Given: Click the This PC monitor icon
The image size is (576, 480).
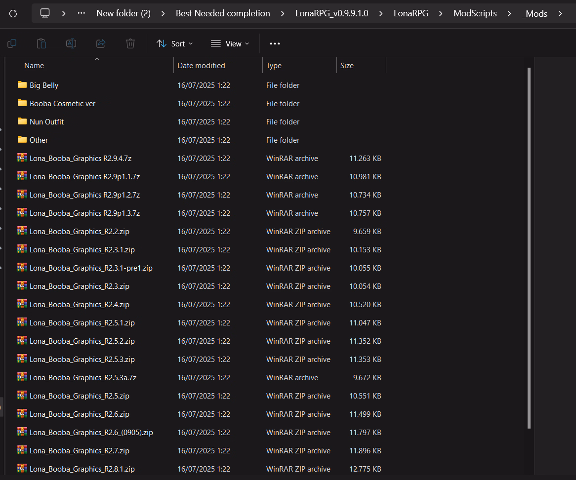Looking at the screenshot, I should pos(45,13).
